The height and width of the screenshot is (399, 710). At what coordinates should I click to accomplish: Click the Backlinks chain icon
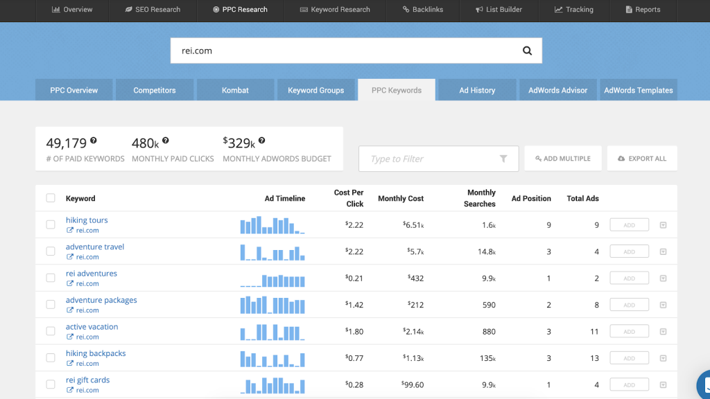(406, 10)
